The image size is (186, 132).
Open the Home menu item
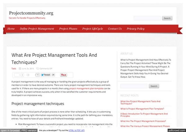[x=11, y=29]
